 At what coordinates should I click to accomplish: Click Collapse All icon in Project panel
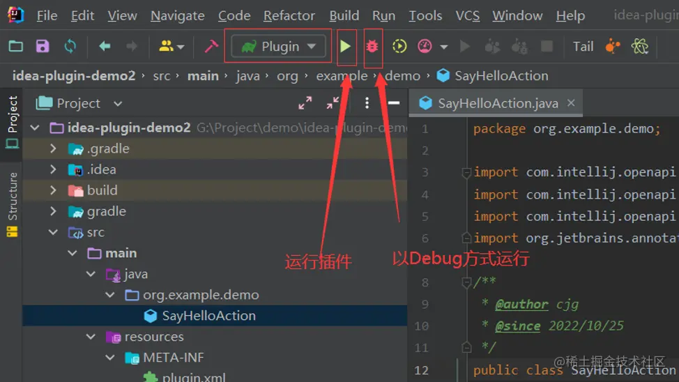click(333, 103)
